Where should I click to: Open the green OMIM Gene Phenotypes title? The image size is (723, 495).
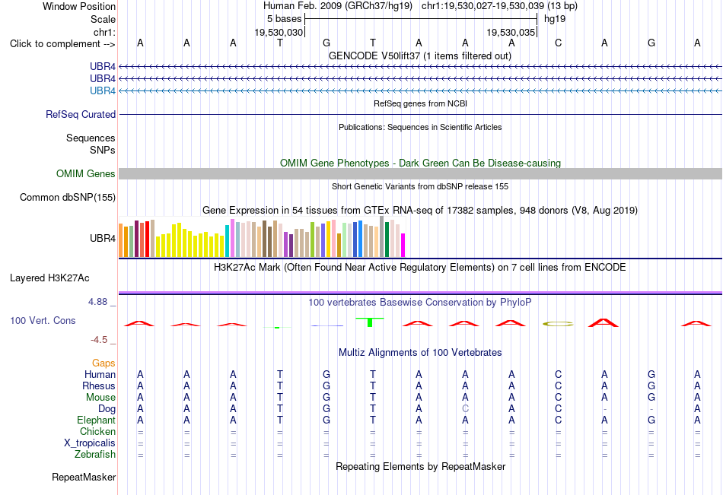pos(420,163)
